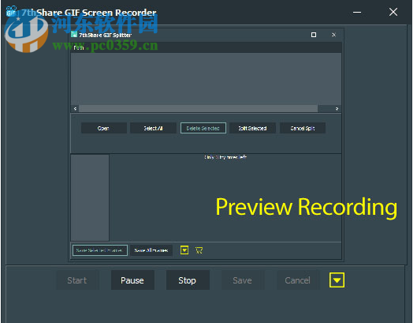The image size is (417, 323).
Task: Maximize the 7thShare GIF Splitter window
Action: coord(314,35)
